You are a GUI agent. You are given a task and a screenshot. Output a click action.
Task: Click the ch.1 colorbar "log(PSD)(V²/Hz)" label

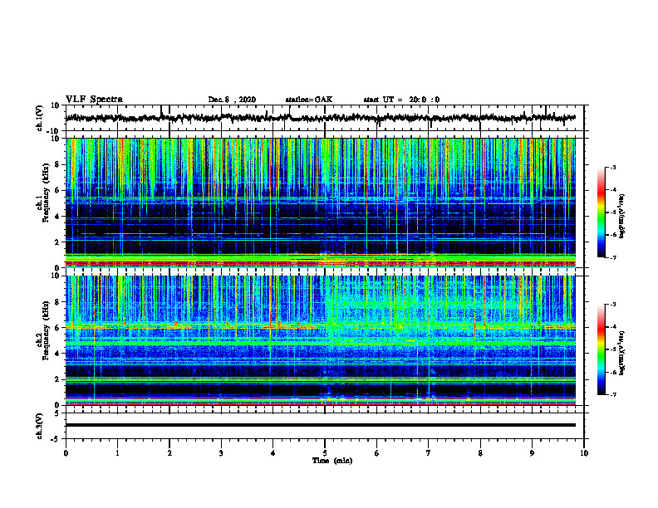[x=622, y=216]
